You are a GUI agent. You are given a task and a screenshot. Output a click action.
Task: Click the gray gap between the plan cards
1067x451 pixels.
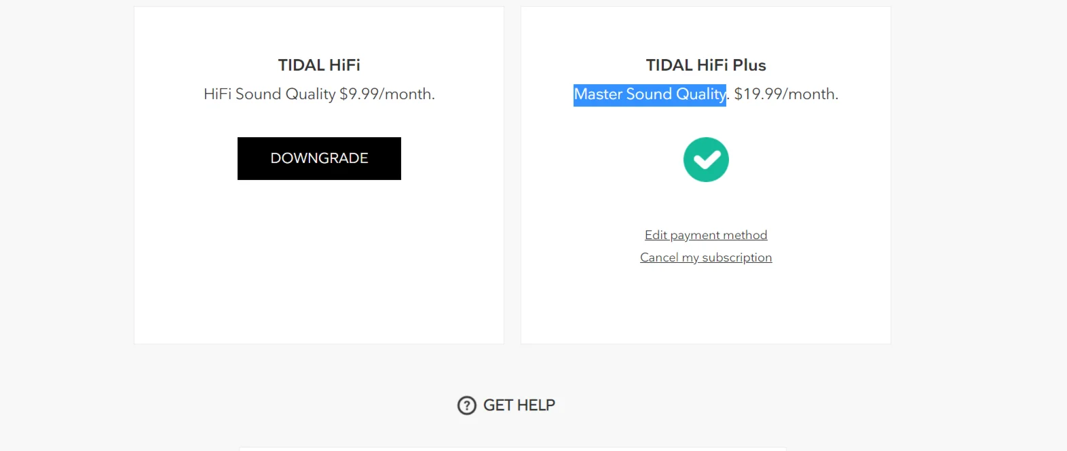point(512,175)
